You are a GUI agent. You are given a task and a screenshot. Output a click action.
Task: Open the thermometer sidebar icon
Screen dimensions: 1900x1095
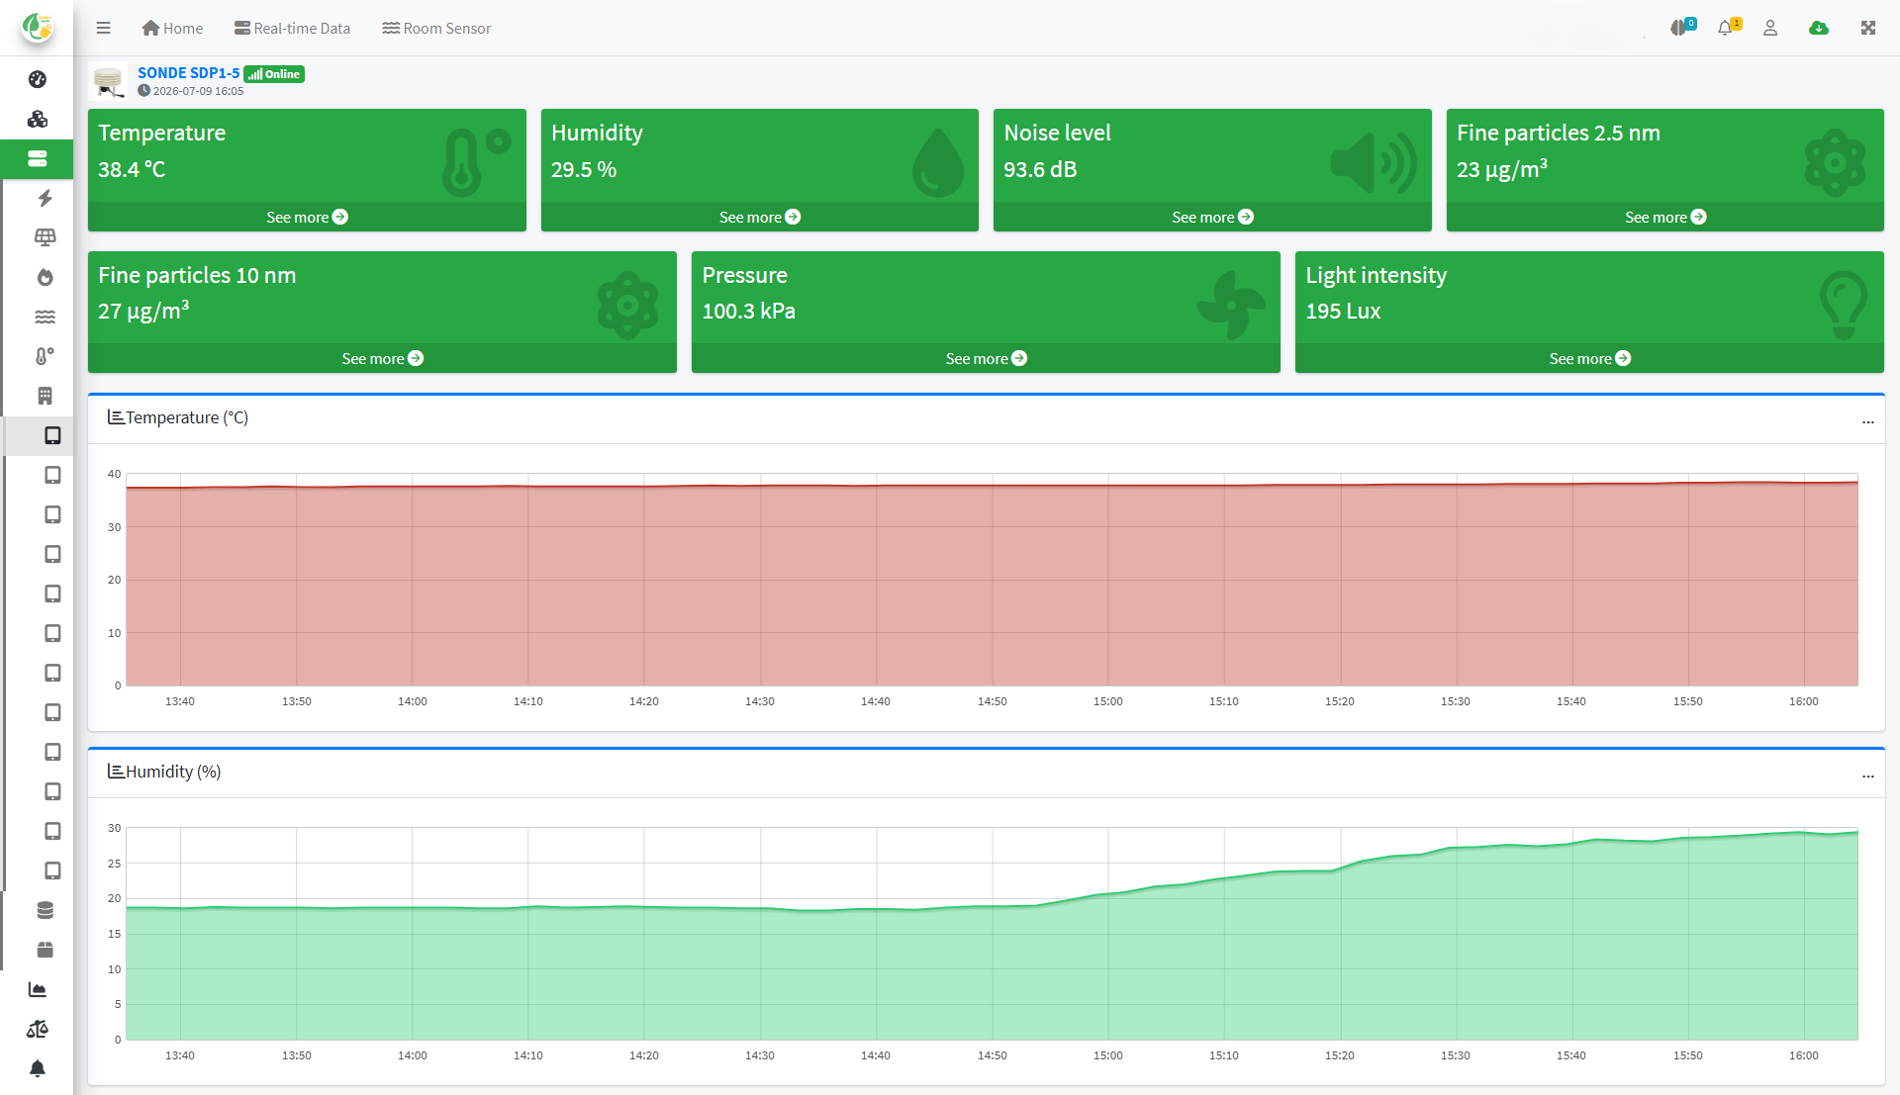(x=46, y=356)
